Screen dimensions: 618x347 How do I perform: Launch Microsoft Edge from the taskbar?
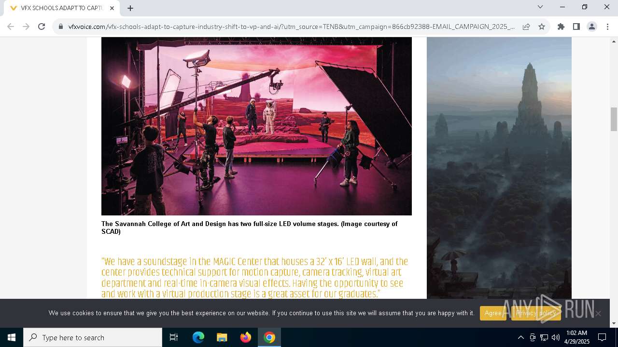[198, 337]
